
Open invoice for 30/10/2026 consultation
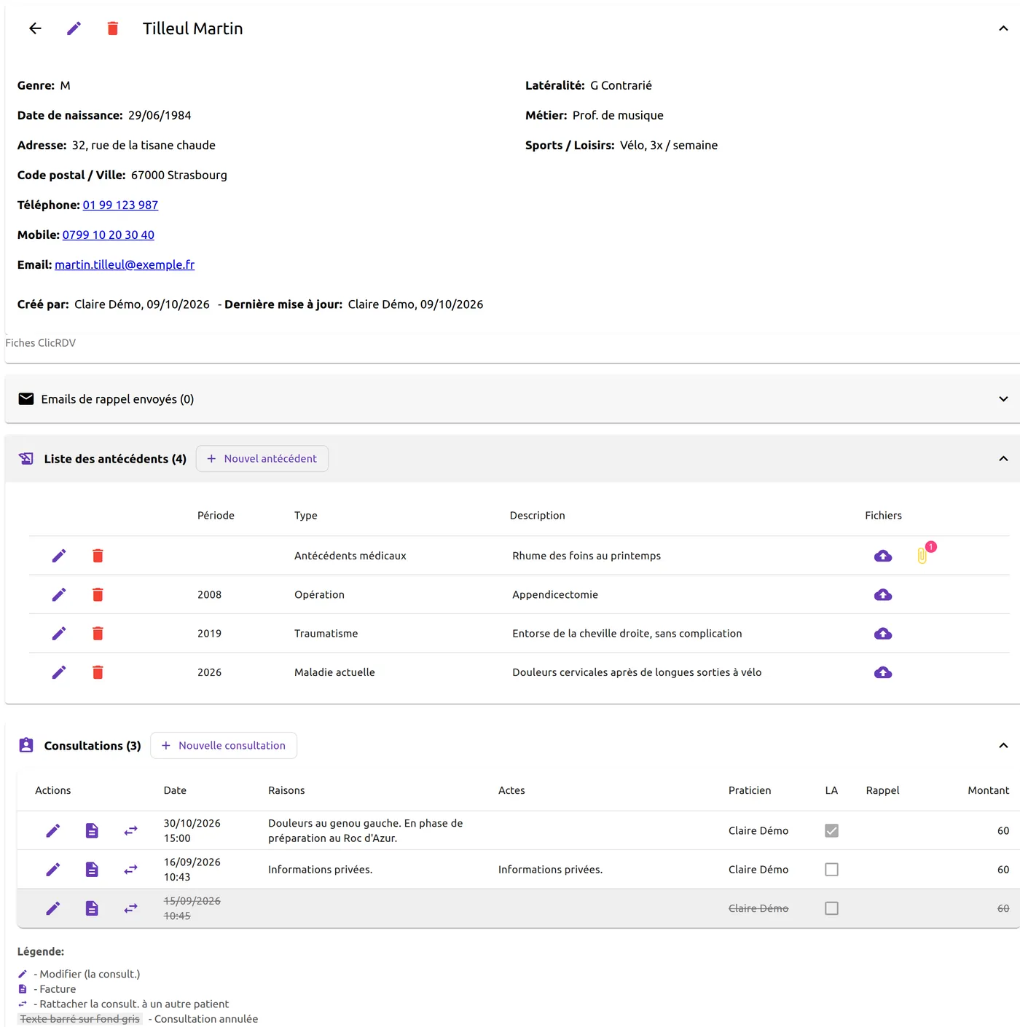[92, 830]
